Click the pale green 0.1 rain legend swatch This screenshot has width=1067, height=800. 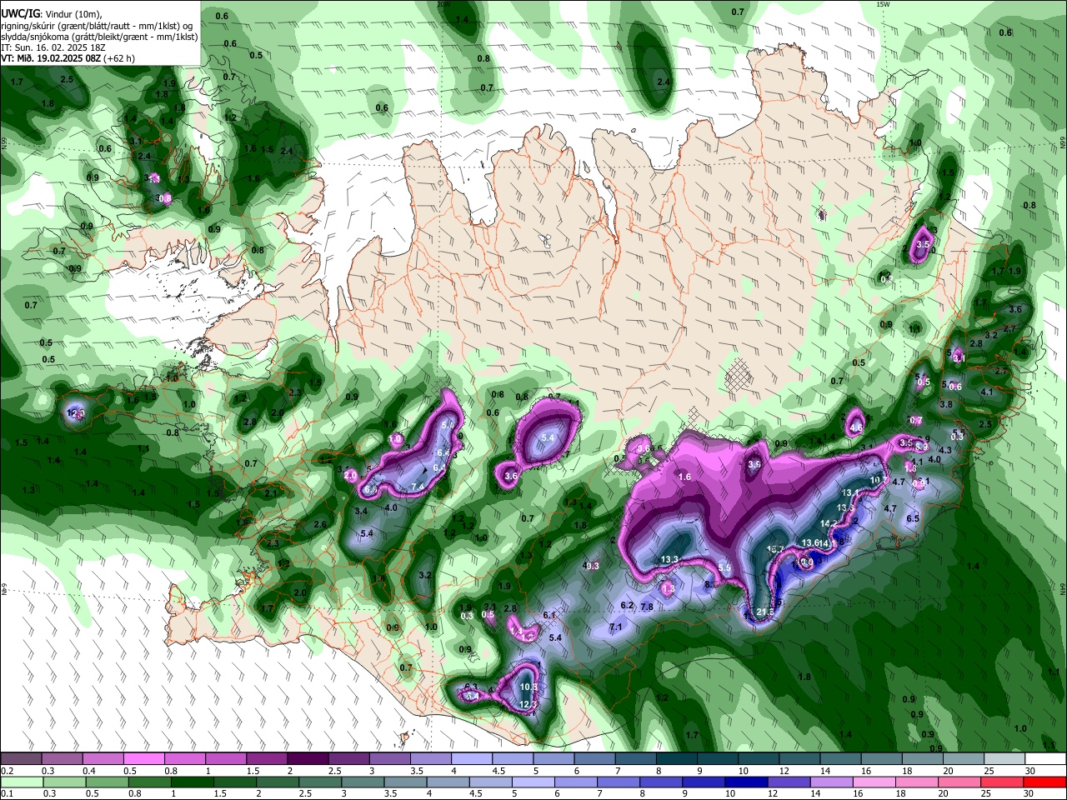[x=23, y=782]
